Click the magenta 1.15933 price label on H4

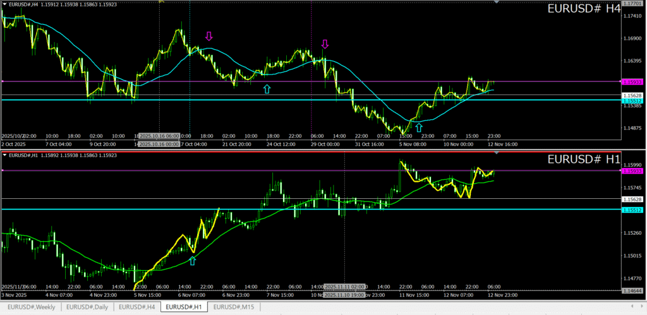(632, 82)
